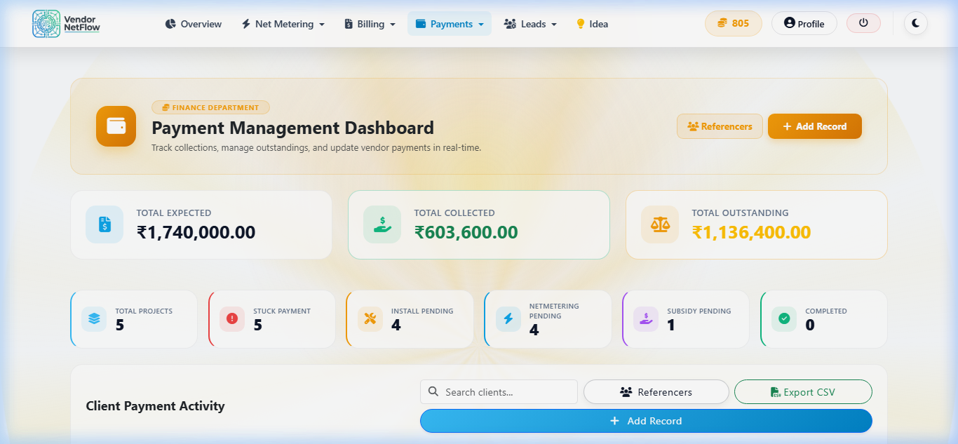
Task: Click the Netmetering Pending bolt icon
Action: 508,318
